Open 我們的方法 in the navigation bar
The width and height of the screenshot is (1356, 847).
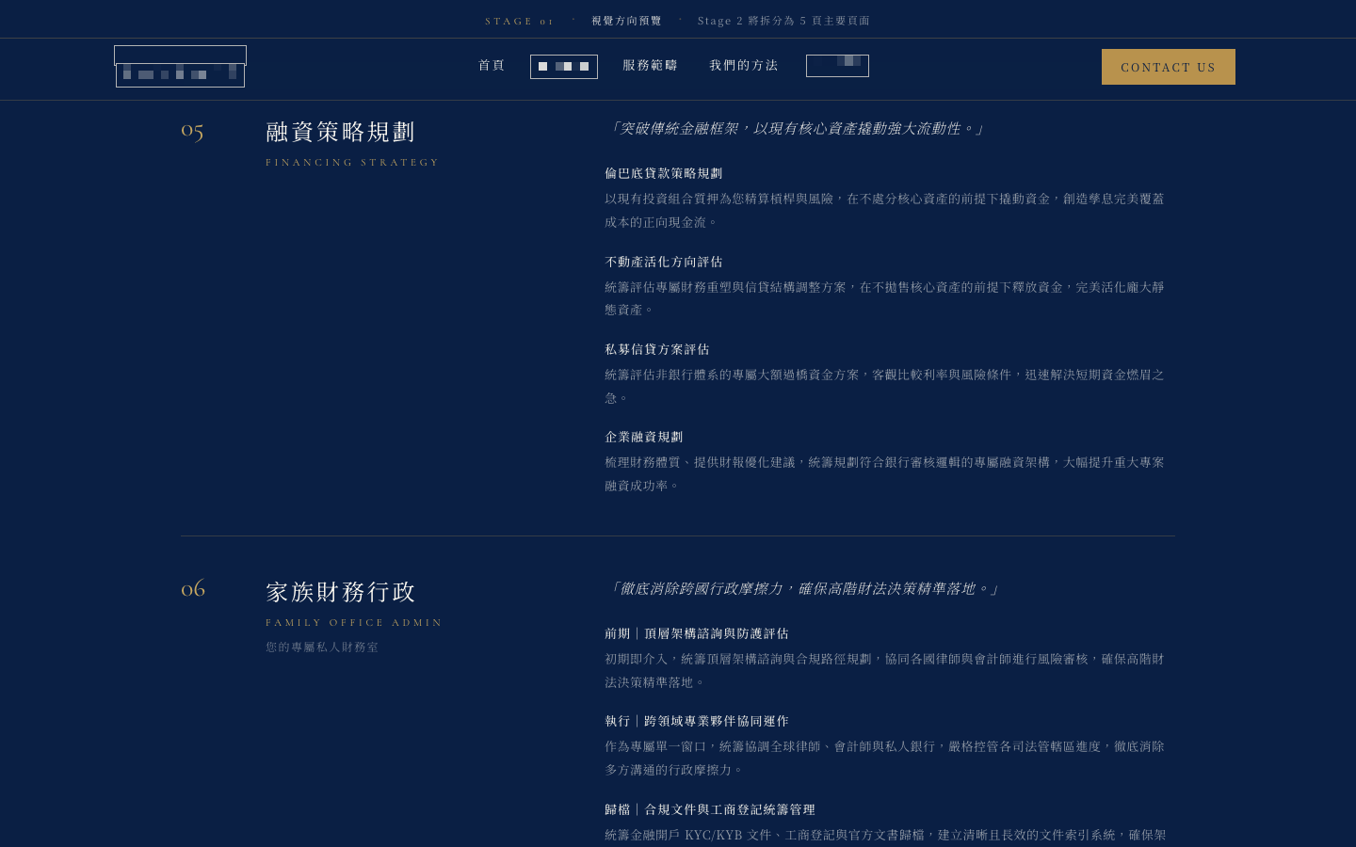click(x=744, y=66)
